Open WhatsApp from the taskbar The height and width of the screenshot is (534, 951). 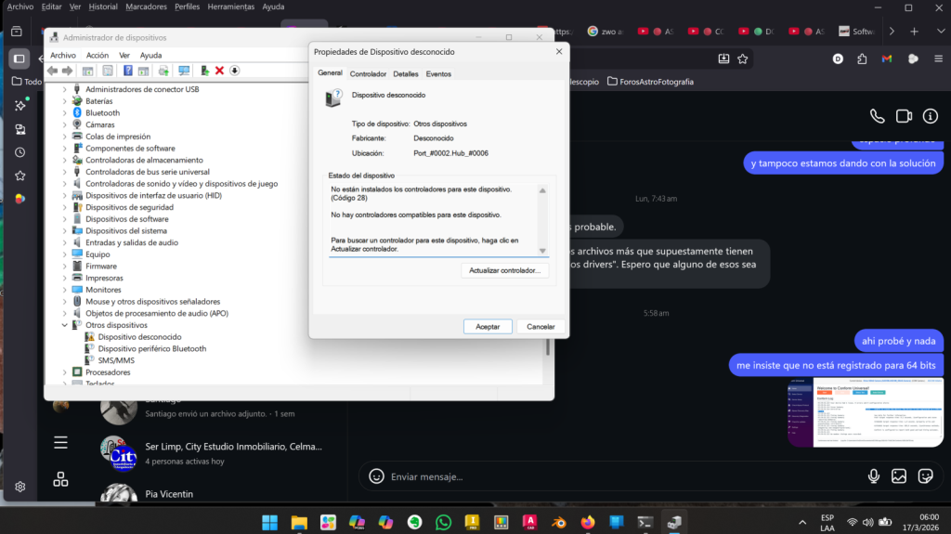[x=443, y=522]
